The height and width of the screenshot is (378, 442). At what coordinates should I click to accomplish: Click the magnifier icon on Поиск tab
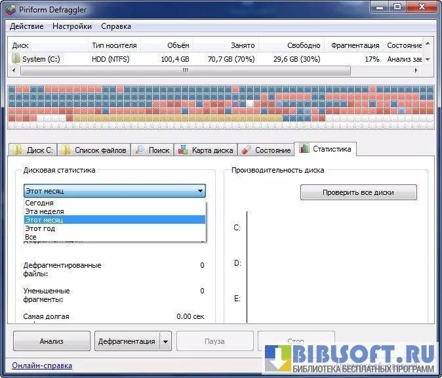tap(140, 150)
